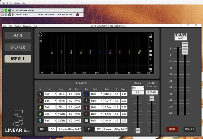Click the text label icon on EQ graph
This screenshot has height=139, width=203.
tap(41, 41)
